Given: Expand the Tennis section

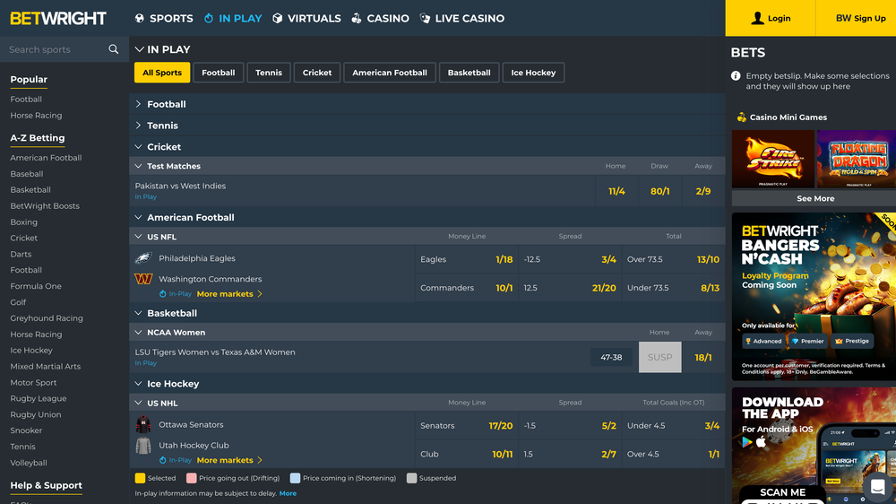Looking at the screenshot, I should coord(427,126).
